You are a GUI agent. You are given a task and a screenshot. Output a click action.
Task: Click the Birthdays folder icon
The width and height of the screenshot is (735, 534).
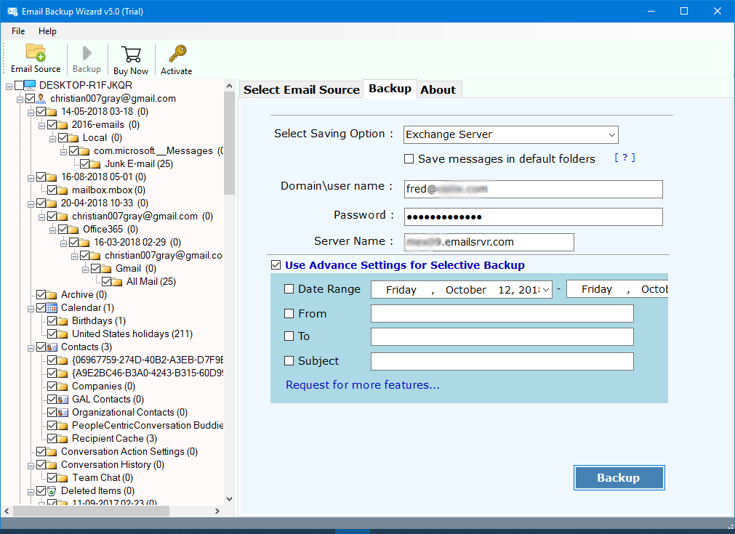pyautogui.click(x=63, y=321)
